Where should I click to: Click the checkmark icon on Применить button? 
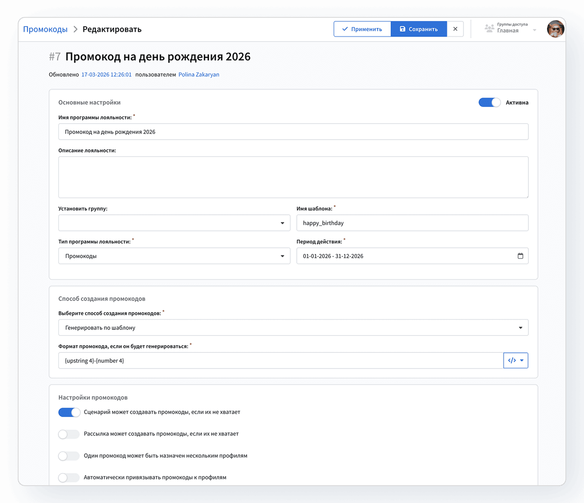(345, 29)
